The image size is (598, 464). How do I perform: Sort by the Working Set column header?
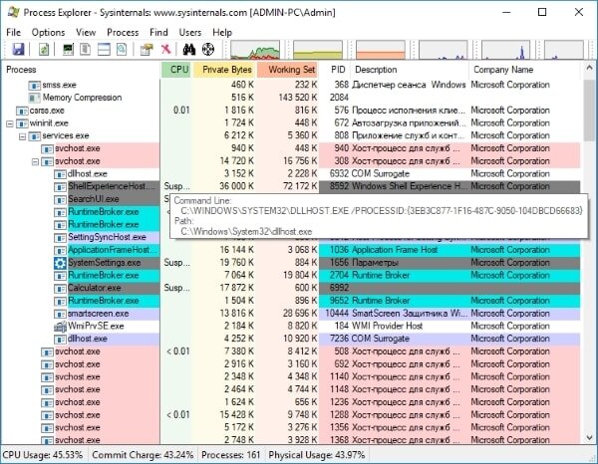288,70
